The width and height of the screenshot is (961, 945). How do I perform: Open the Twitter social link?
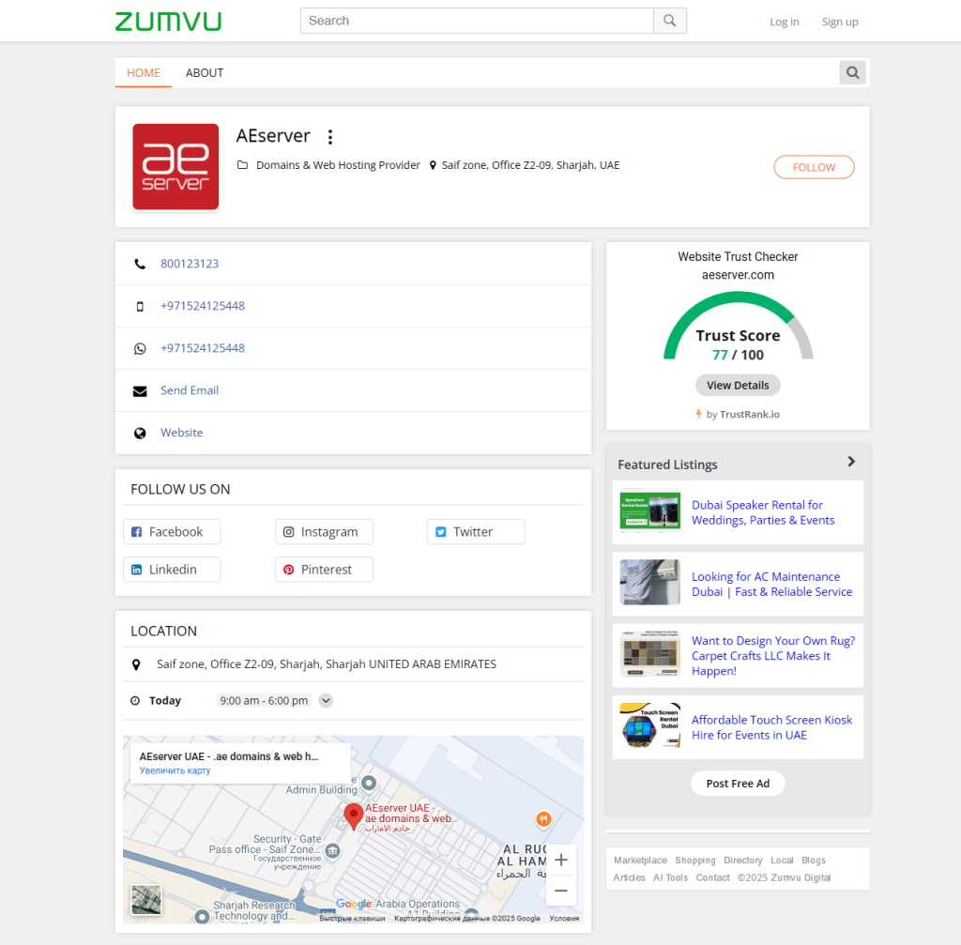[x=476, y=532]
